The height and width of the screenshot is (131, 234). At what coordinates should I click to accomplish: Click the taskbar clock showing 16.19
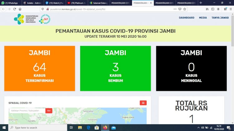219,128
